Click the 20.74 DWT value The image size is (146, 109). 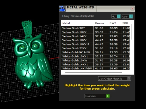(x=113, y=56)
